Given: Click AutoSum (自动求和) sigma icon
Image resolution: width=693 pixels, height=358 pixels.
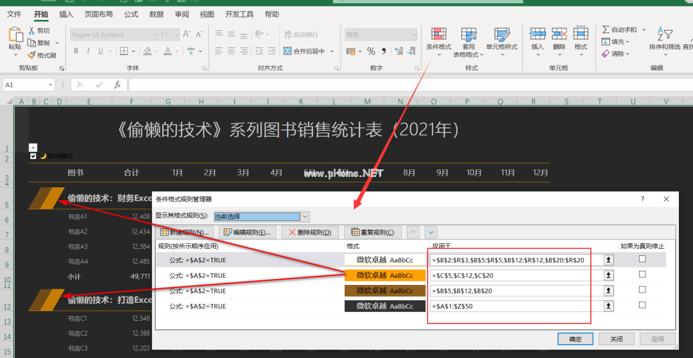Looking at the screenshot, I should tap(606, 30).
